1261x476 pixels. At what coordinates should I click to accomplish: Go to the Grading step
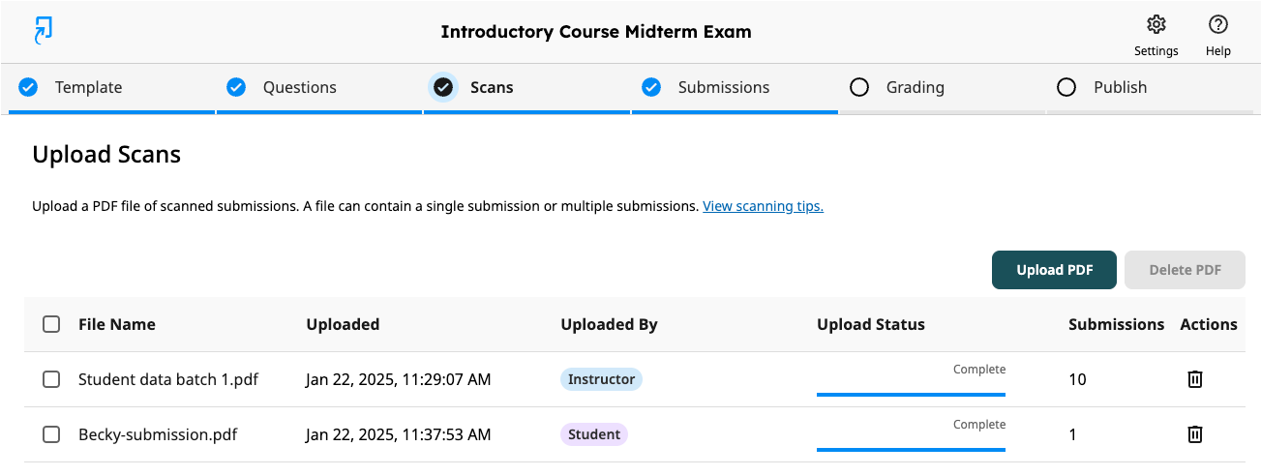tap(942, 88)
